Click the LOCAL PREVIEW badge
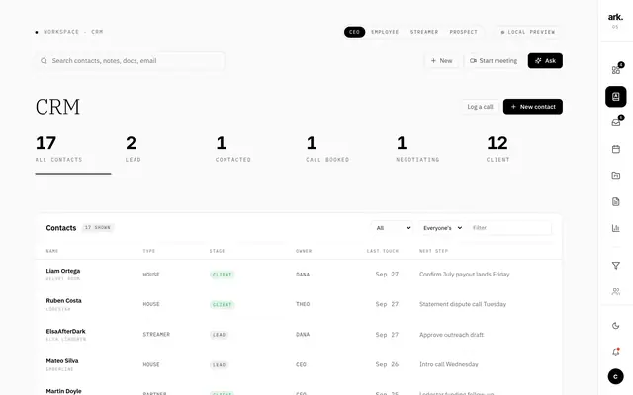The height and width of the screenshot is (395, 633). tap(527, 32)
